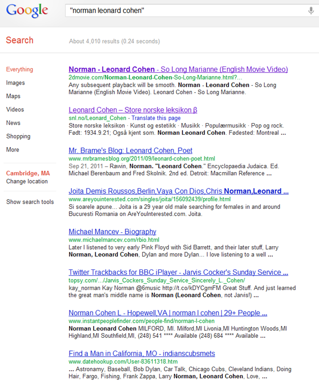The image size is (319, 389).
Task: Open Mr. Brame's Blog result
Action: tap(130, 150)
